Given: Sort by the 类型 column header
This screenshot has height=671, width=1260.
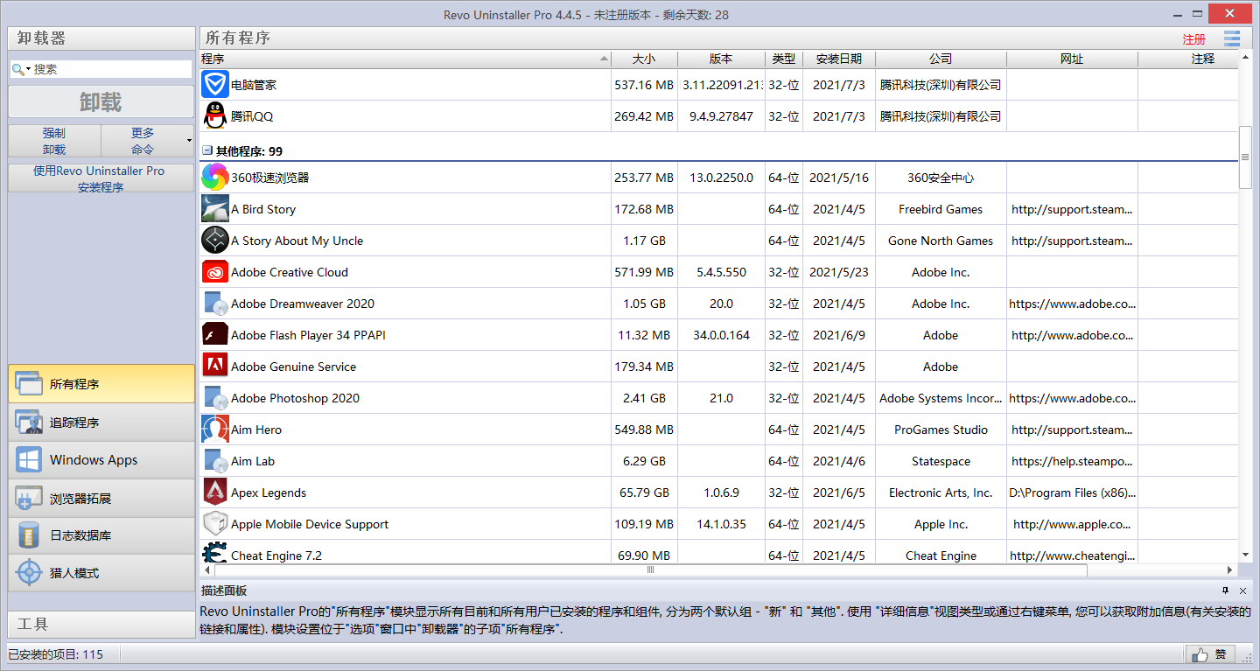Looking at the screenshot, I should (x=784, y=59).
